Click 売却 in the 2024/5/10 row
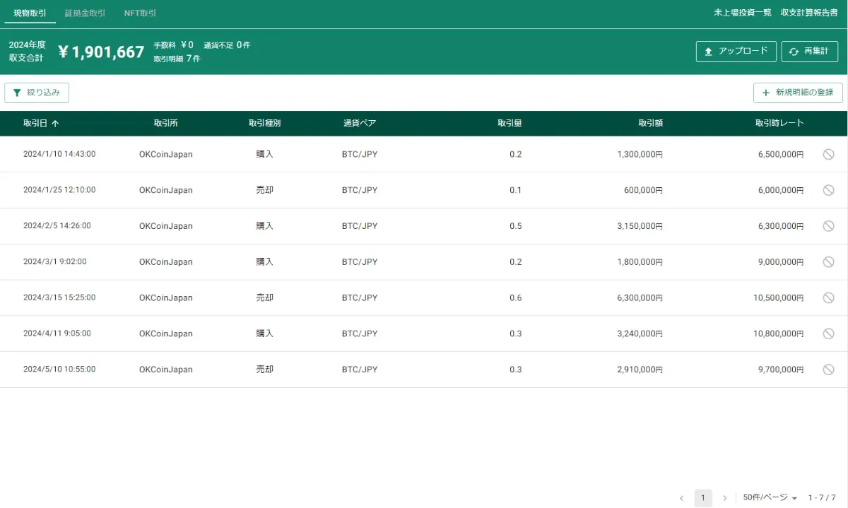The image size is (848, 508). pos(264,369)
